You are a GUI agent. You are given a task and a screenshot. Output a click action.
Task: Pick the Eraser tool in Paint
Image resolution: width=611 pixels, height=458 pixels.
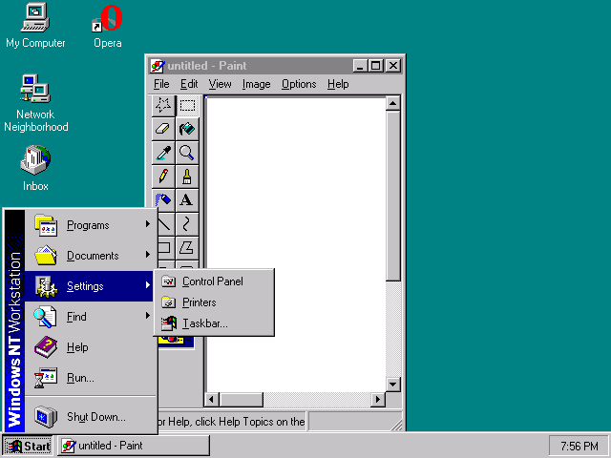click(163, 129)
